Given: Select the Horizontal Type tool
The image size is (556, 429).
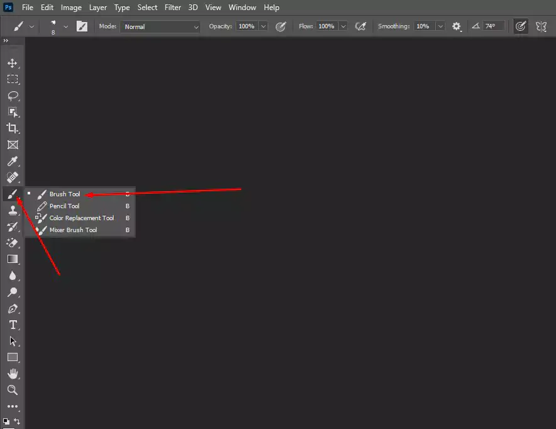Looking at the screenshot, I should point(13,325).
